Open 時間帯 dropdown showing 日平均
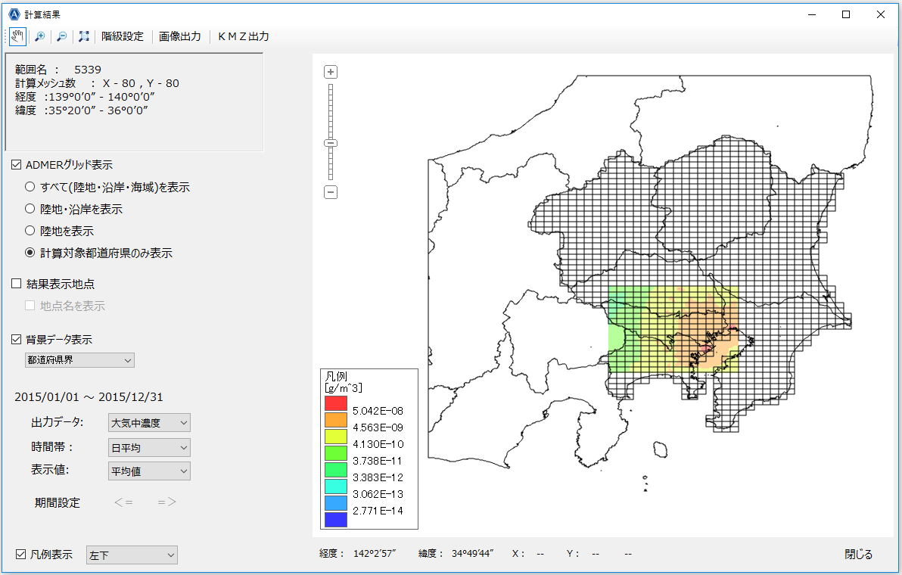The width and height of the screenshot is (902, 575). click(x=149, y=447)
